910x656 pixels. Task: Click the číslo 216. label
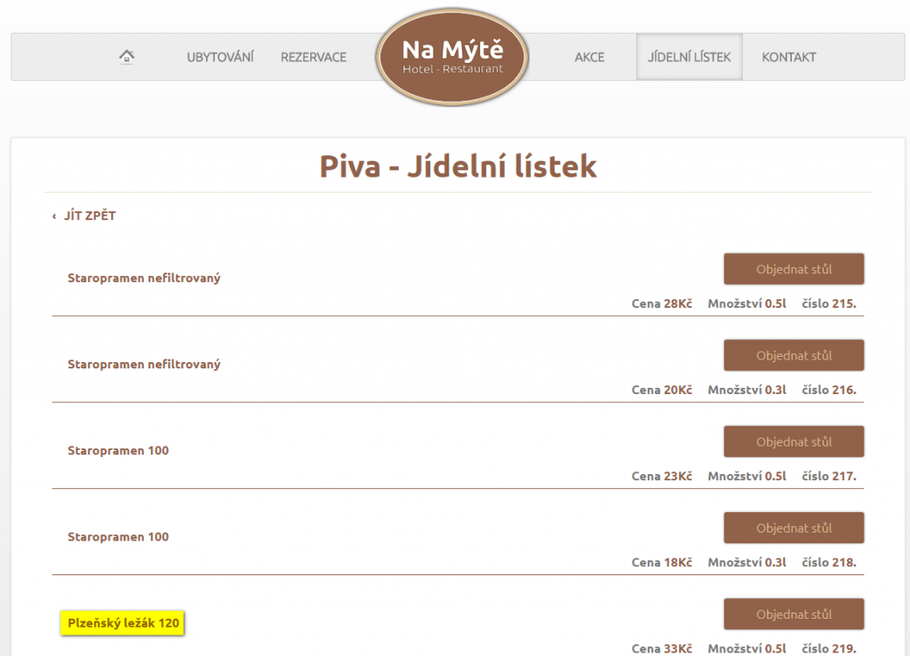(829, 390)
